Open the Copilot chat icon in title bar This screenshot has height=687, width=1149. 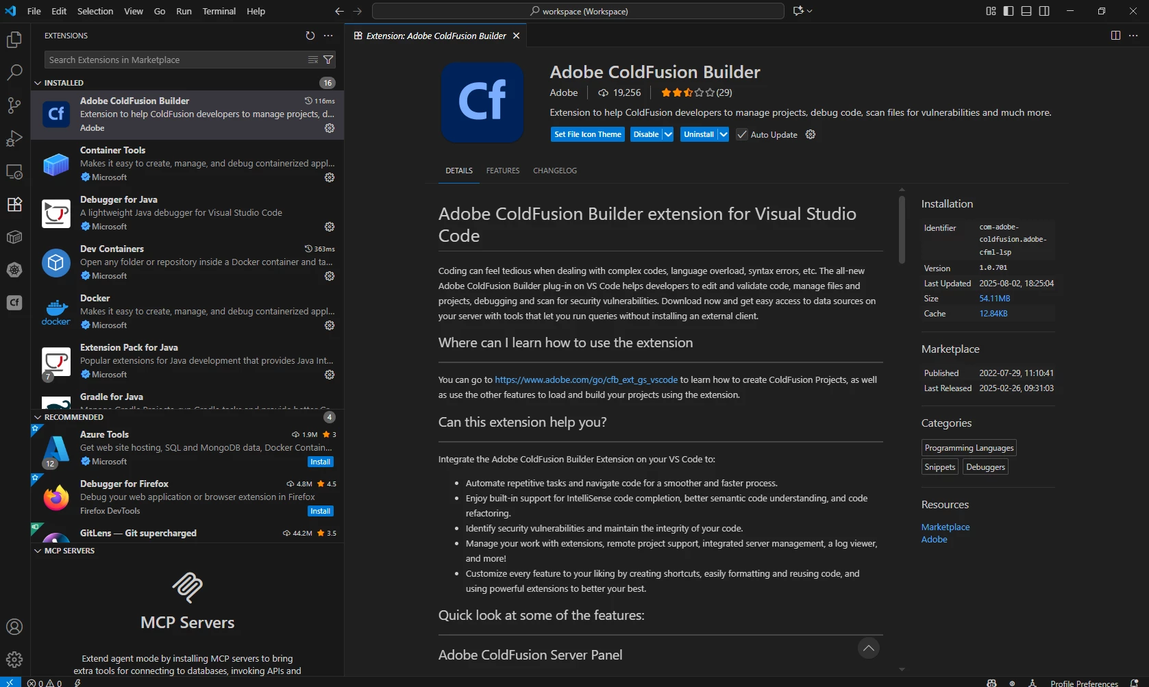click(x=798, y=11)
